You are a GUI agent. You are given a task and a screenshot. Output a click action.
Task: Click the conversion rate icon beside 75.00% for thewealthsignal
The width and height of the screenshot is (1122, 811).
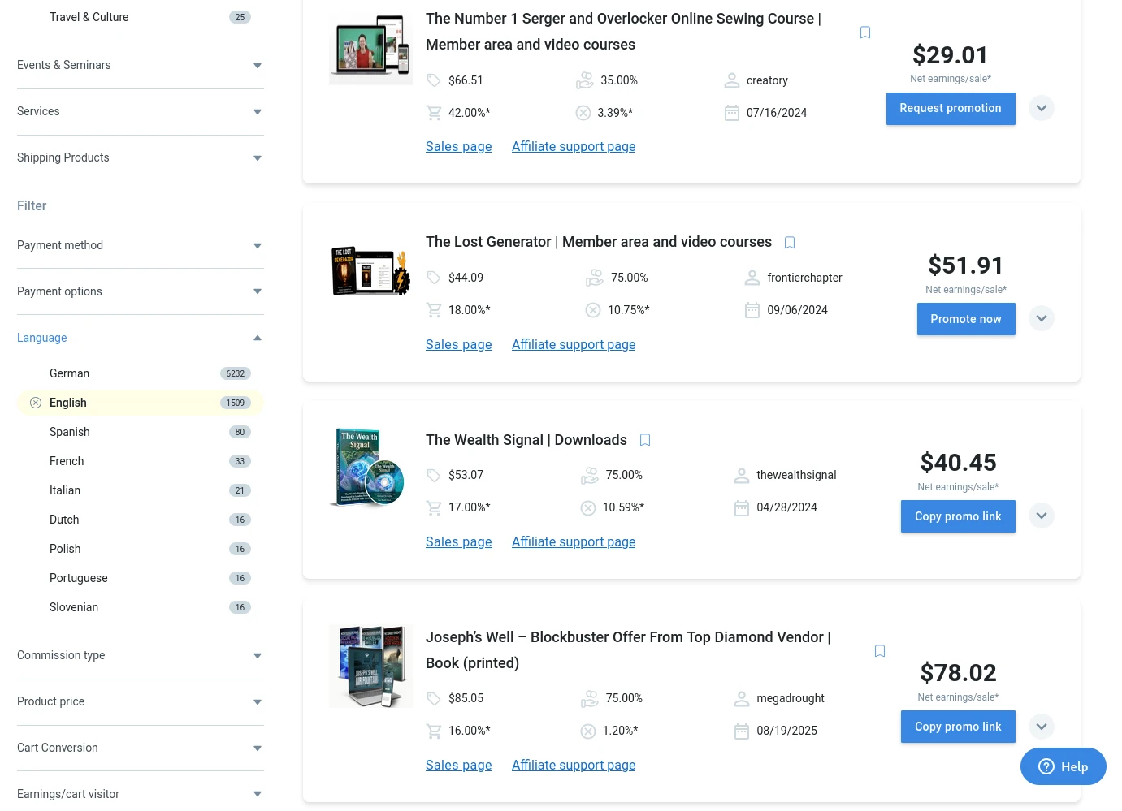pyautogui.click(x=590, y=475)
